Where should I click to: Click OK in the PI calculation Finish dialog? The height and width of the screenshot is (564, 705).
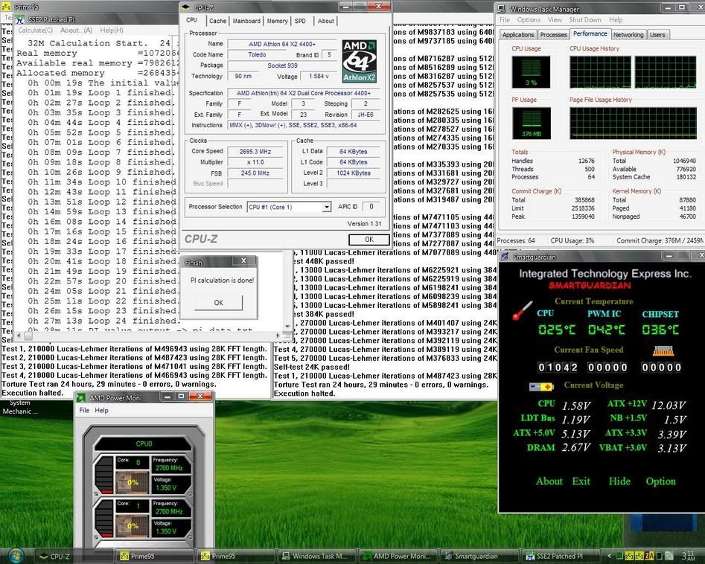(x=219, y=302)
